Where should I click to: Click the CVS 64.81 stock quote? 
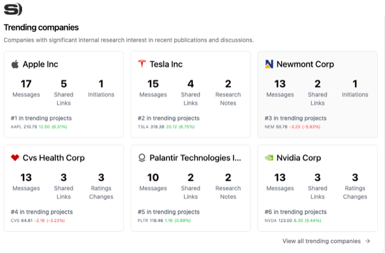tap(38, 221)
